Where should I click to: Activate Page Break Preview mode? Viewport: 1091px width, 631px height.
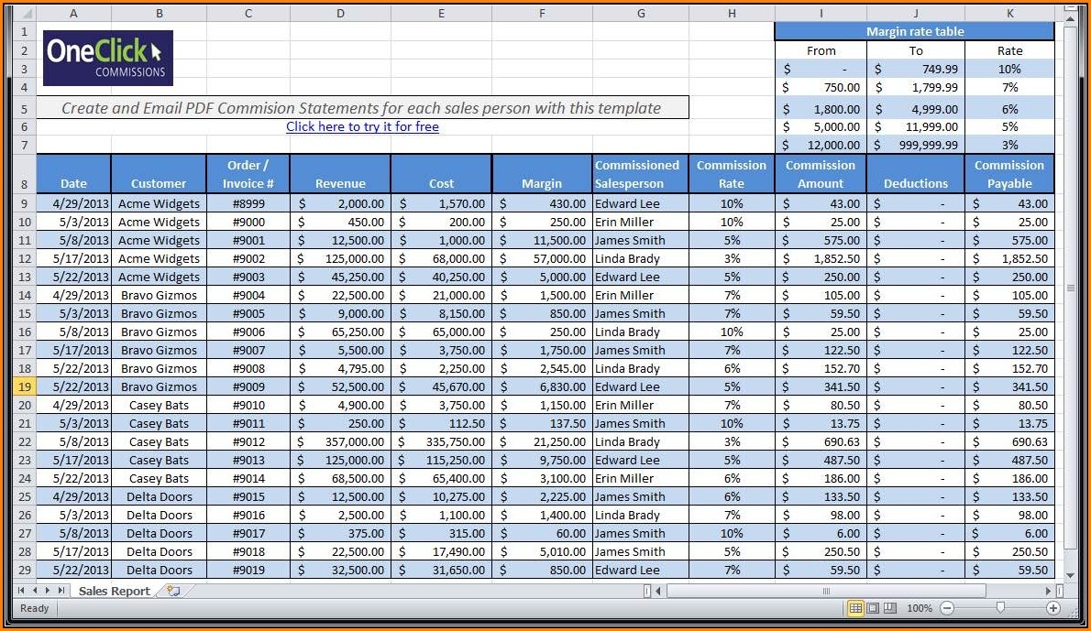tap(891, 608)
